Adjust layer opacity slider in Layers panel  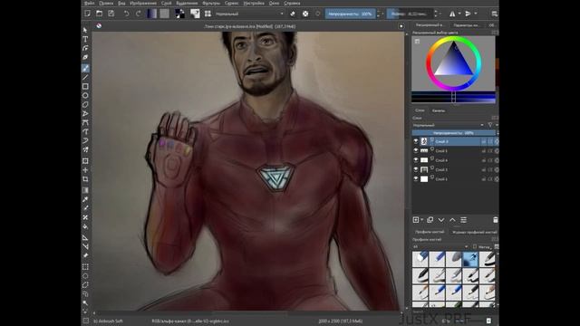[453, 133]
